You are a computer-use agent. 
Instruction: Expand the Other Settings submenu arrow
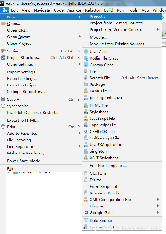click(x=80, y=64)
